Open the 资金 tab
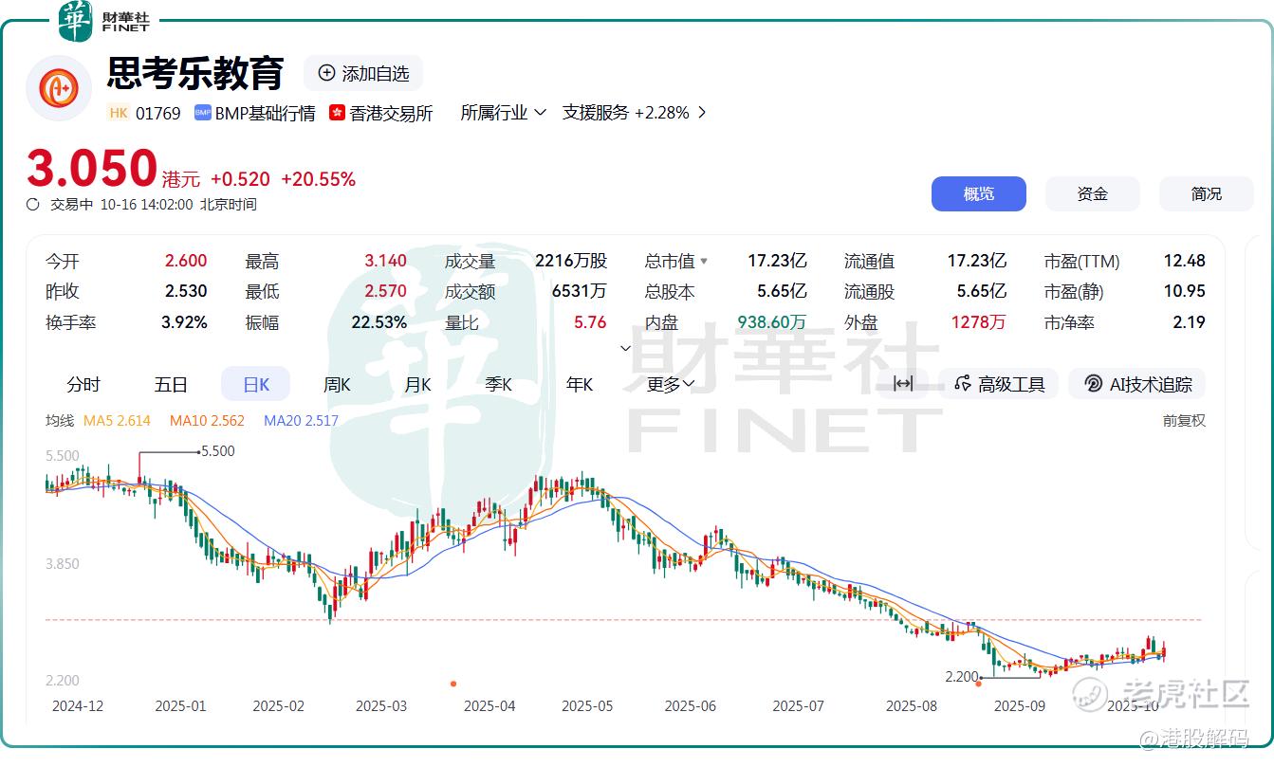 (x=1093, y=193)
